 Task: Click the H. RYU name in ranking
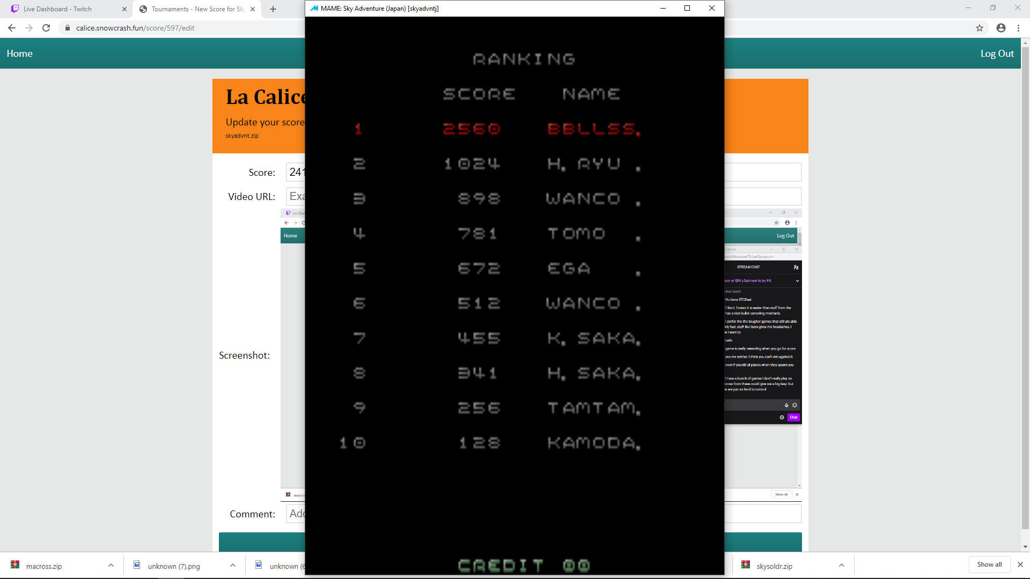tap(584, 164)
